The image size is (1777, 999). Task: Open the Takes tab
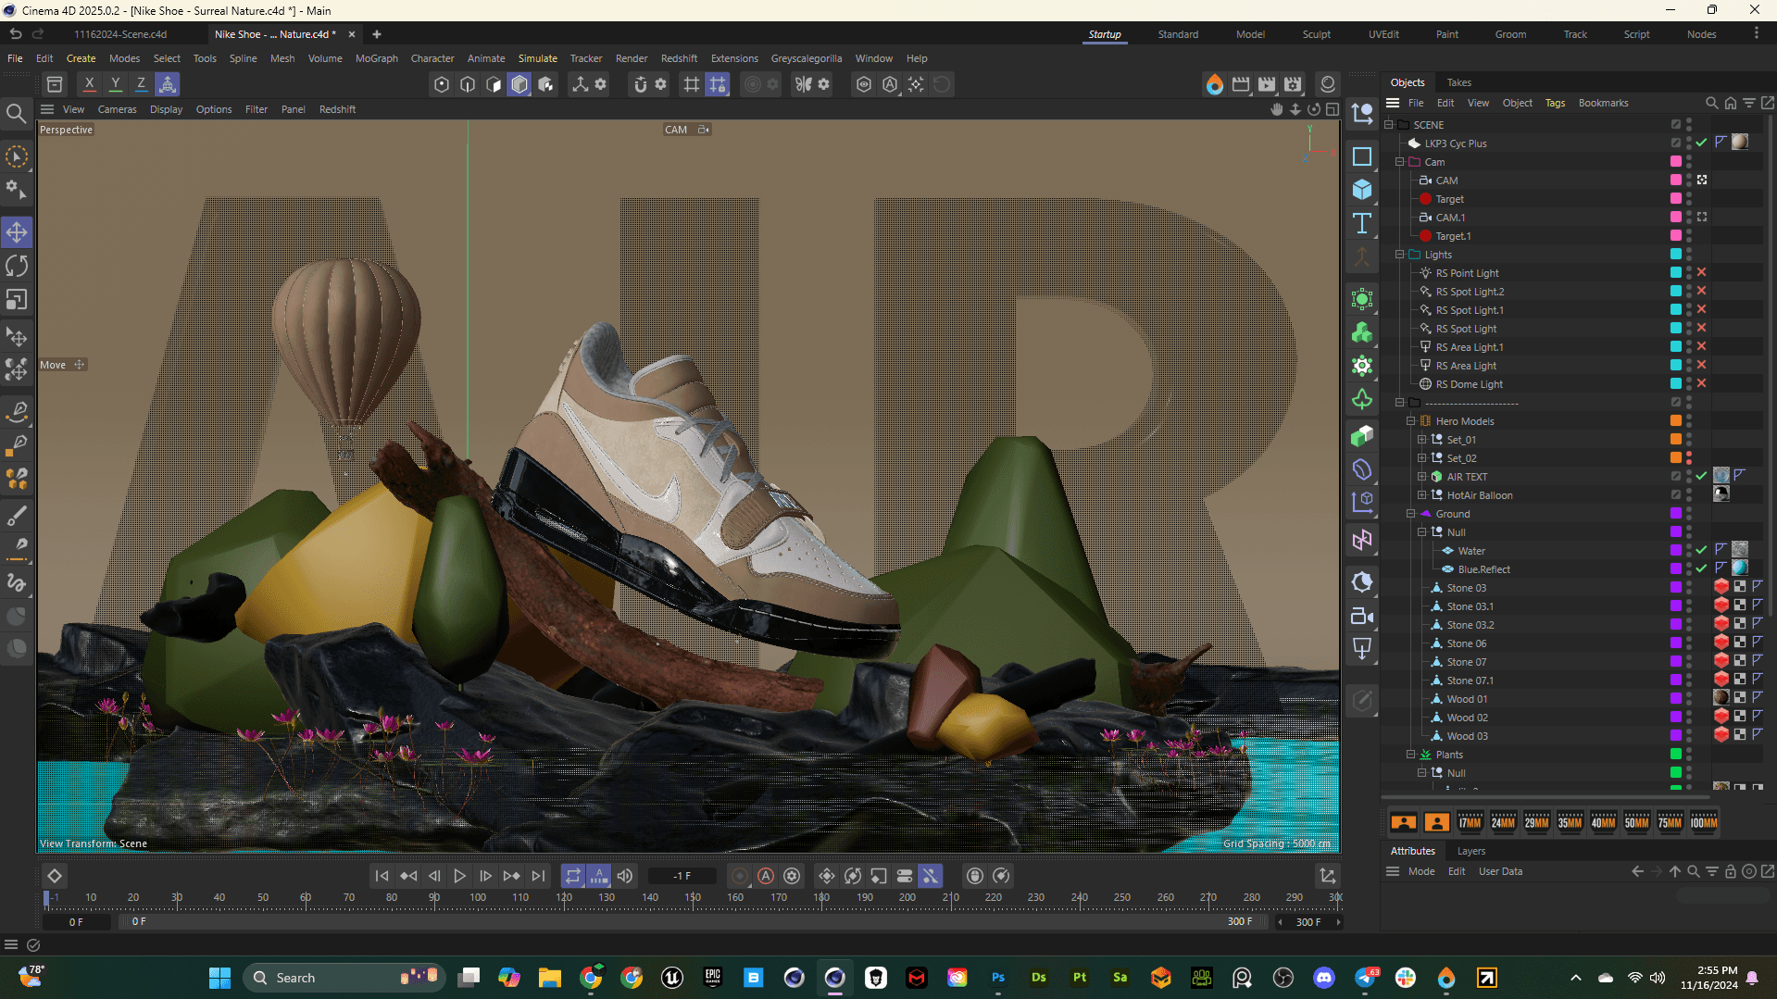coord(1458,82)
